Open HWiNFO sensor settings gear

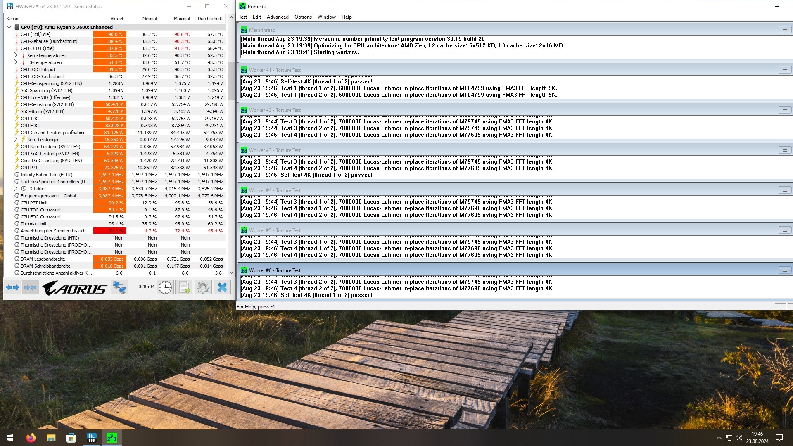[x=203, y=287]
